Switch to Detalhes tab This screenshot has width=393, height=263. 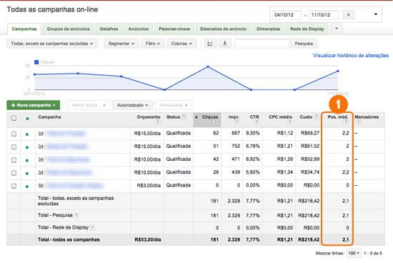(x=109, y=29)
